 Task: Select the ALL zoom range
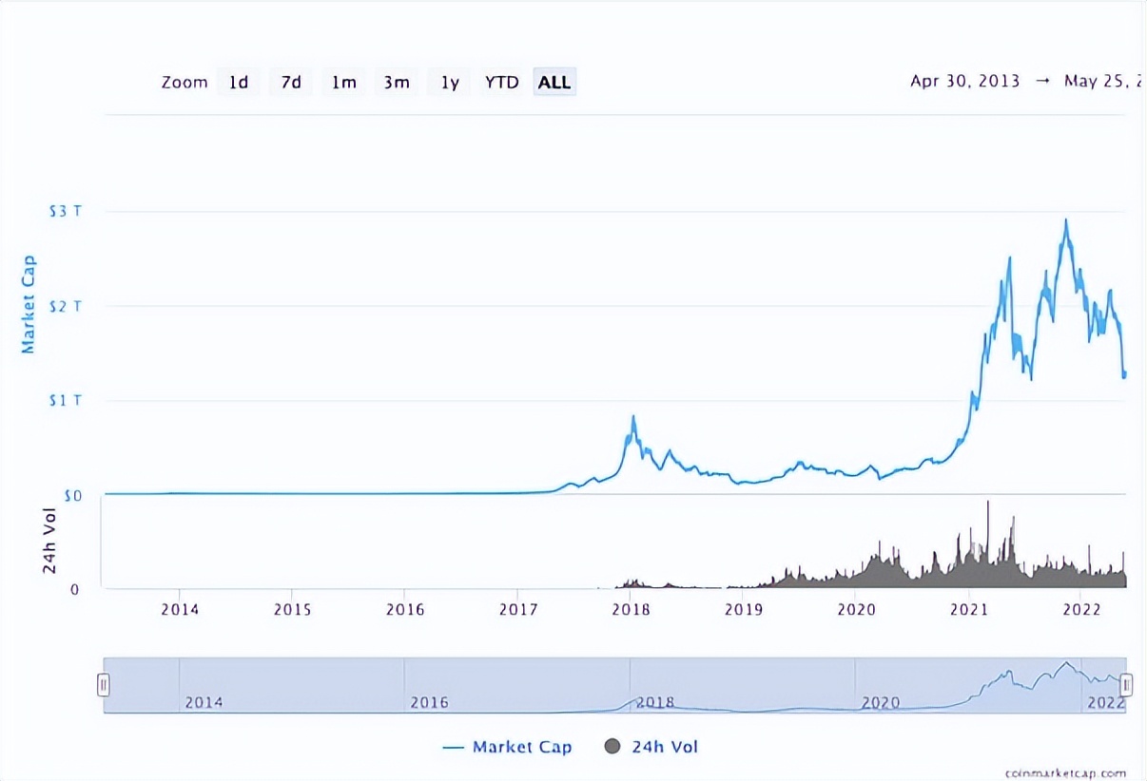(x=554, y=83)
